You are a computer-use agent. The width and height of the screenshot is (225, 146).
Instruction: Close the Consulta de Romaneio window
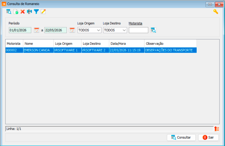pyautogui.click(x=219, y=4)
